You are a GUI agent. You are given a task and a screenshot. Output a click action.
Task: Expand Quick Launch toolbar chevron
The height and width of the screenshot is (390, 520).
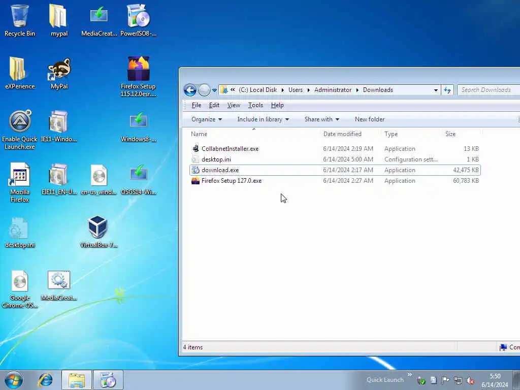coord(410,375)
